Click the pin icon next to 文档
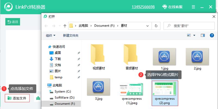218x109 pixels. click(79, 65)
